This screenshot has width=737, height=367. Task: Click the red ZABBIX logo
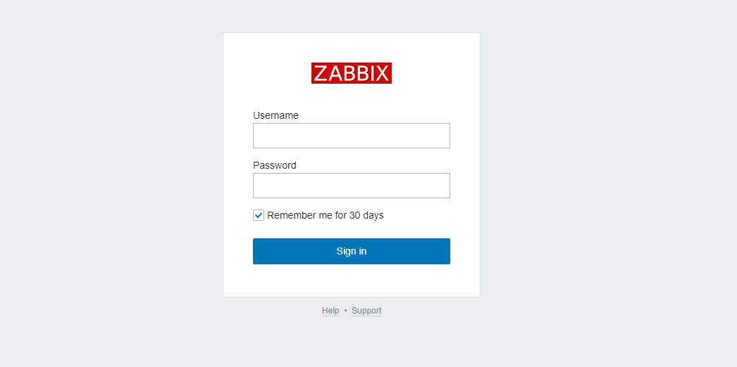351,73
